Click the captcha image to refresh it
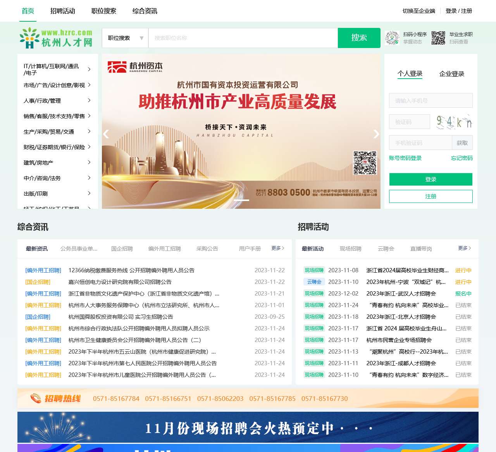 click(x=453, y=121)
